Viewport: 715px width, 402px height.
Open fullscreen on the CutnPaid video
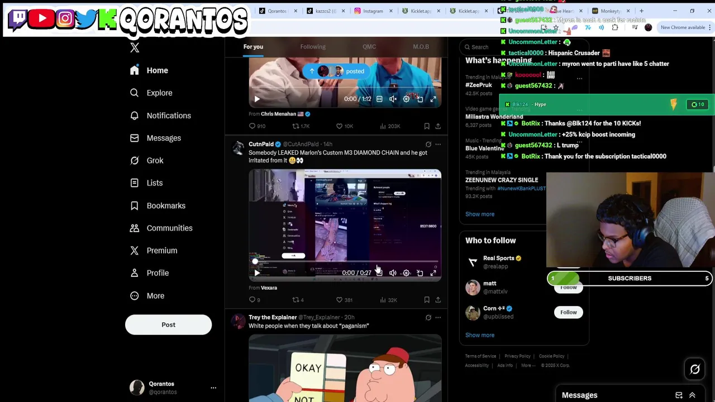(x=433, y=273)
